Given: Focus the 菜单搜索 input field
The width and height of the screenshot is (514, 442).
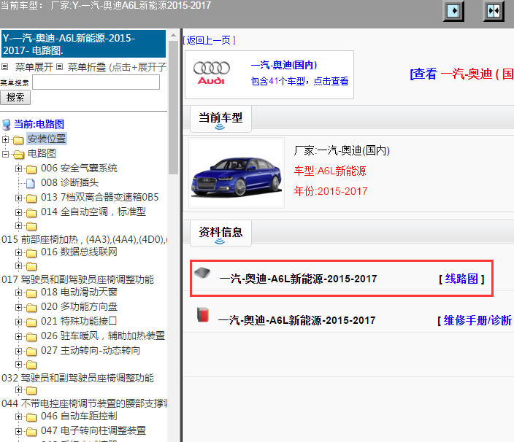Looking at the screenshot, I should [96, 82].
